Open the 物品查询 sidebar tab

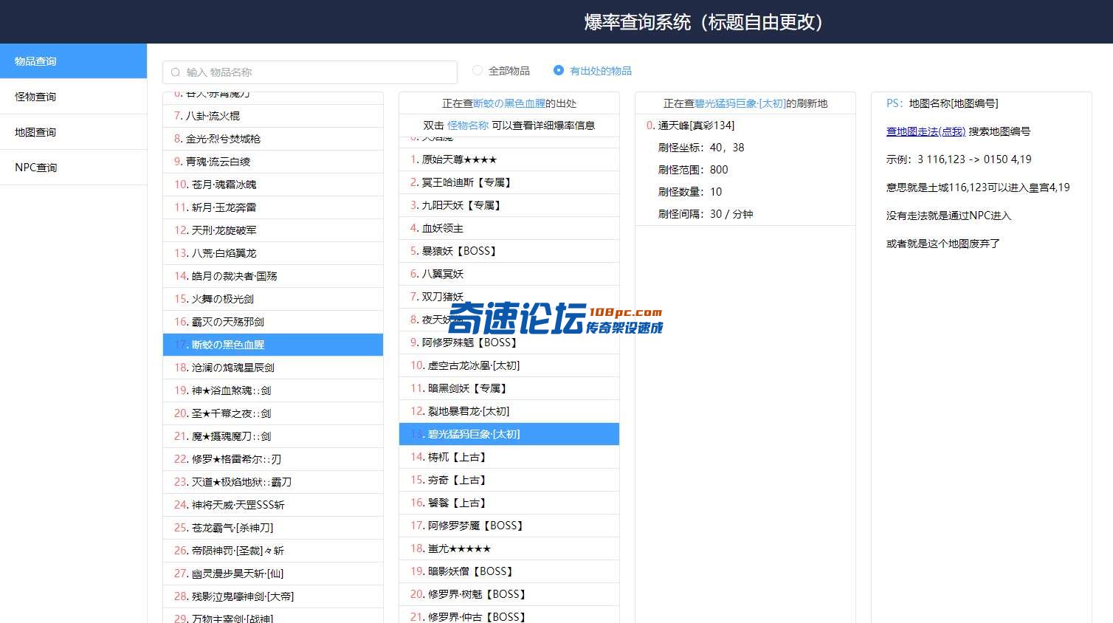point(73,61)
